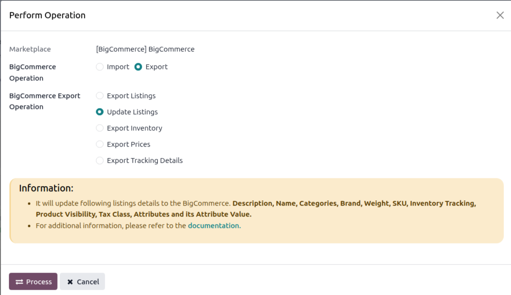The width and height of the screenshot is (511, 295).
Task: Select the Import operation radio button
Action: click(100, 67)
